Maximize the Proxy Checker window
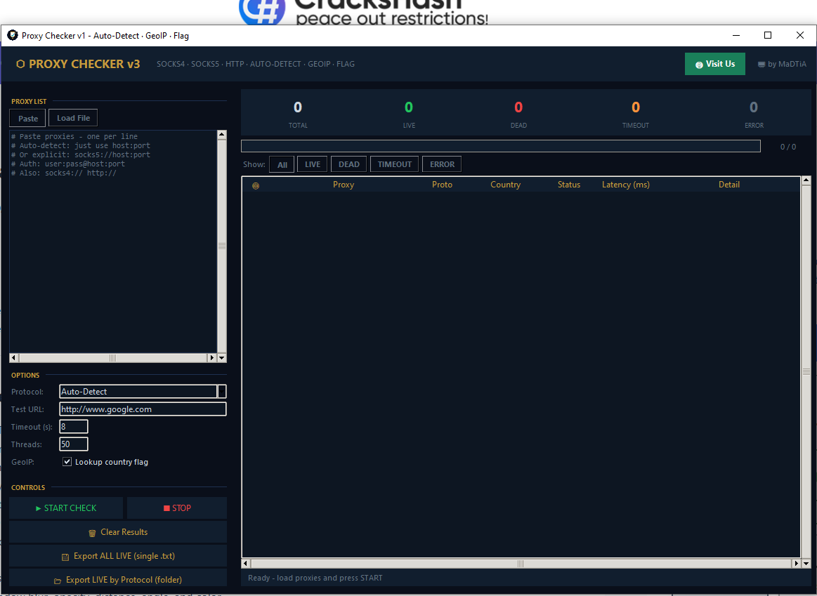Viewport: 817px width, 596px height. 768,35
